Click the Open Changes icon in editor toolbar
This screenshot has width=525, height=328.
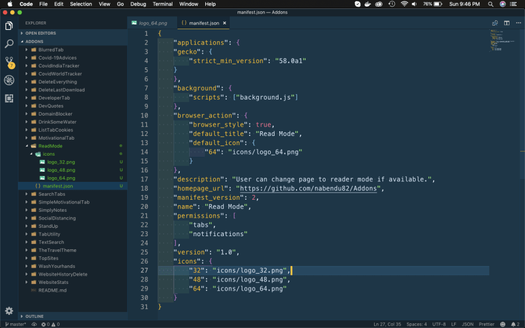click(x=495, y=23)
